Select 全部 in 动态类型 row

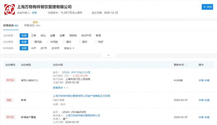click(24, 35)
